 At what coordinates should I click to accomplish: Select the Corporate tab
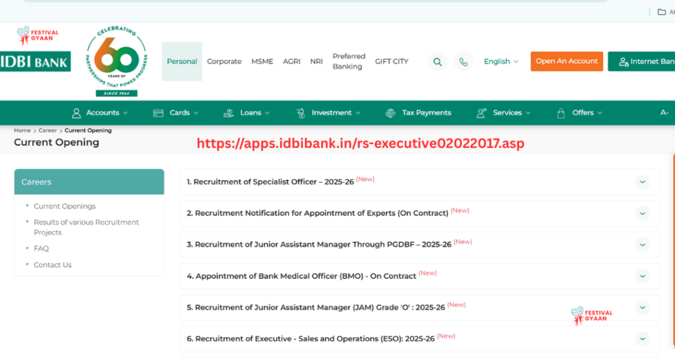224,61
